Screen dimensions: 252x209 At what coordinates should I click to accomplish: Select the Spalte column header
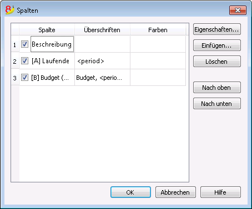pos(47,29)
